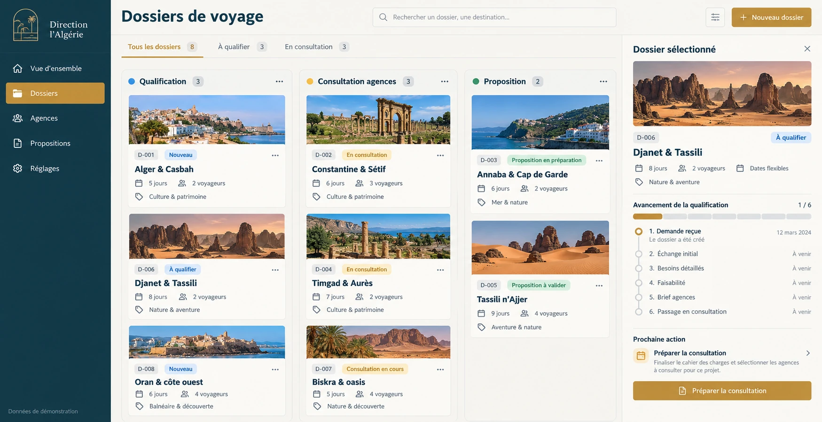Select step marker for Passage en consultation
The height and width of the screenshot is (422, 822).
pyautogui.click(x=639, y=312)
